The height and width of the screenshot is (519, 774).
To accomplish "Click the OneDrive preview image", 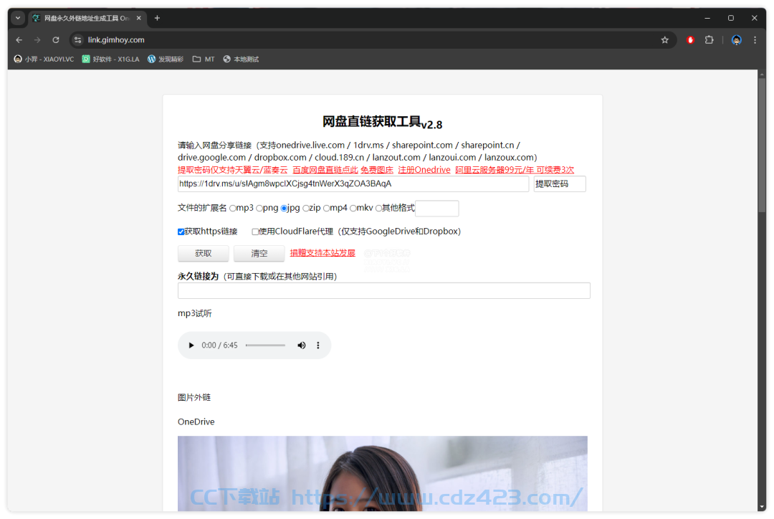I will point(383,473).
